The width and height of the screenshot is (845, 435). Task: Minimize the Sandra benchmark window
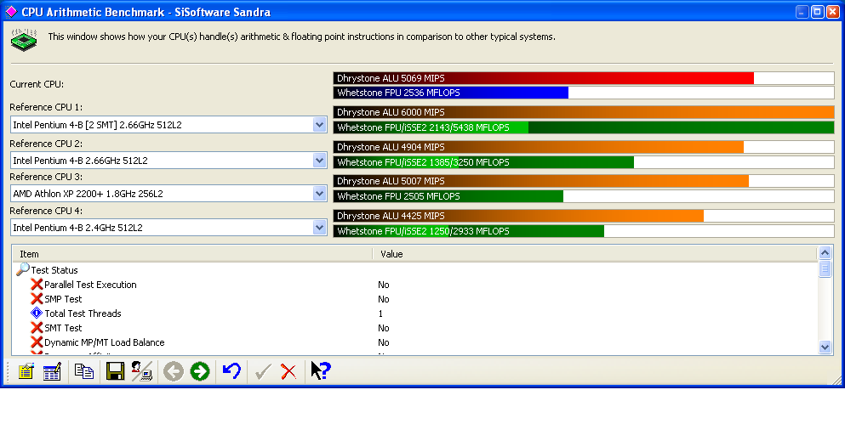[802, 12]
